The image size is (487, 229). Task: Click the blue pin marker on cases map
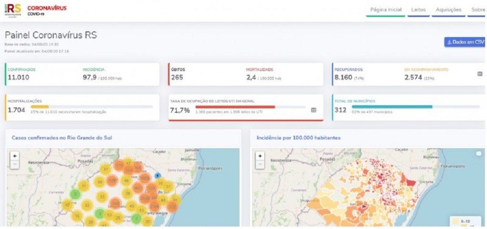158,175
